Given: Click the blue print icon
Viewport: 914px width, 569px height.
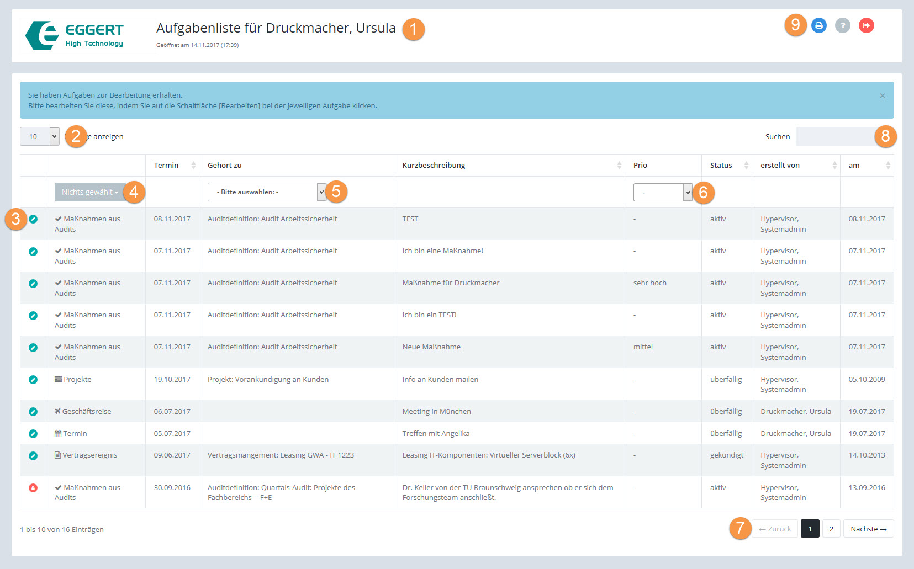Looking at the screenshot, I should (818, 25).
